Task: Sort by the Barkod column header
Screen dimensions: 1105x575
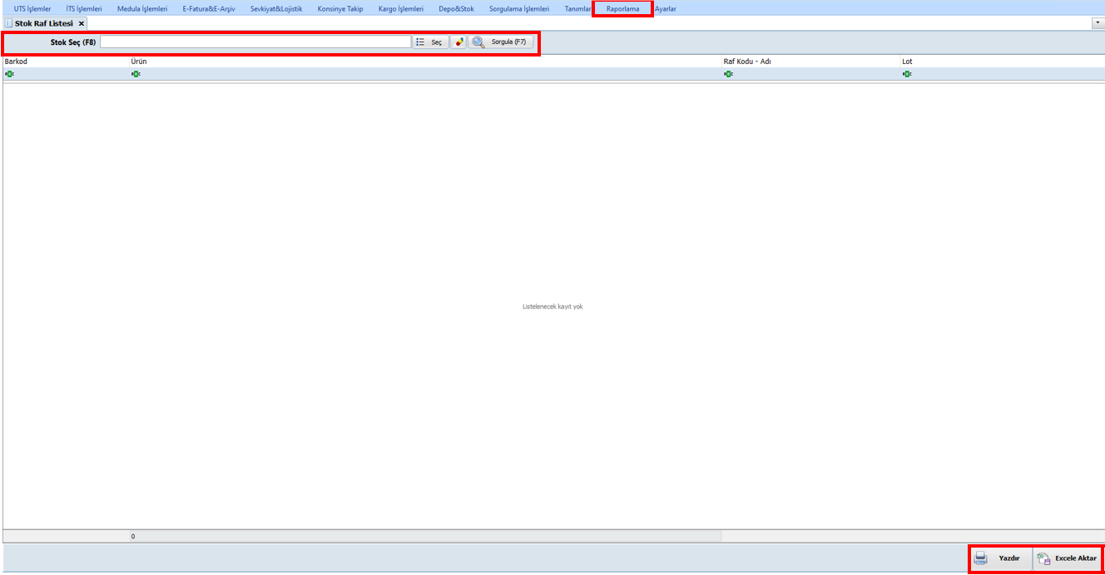Action: [x=17, y=61]
